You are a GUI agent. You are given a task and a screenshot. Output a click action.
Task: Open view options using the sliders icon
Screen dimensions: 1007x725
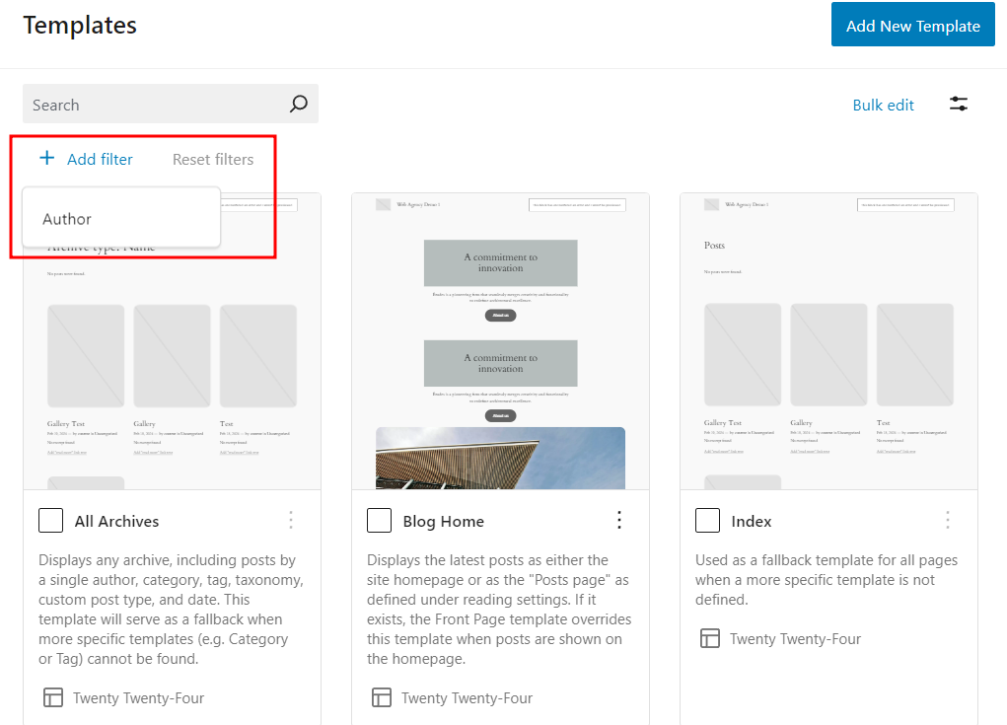[x=958, y=104]
